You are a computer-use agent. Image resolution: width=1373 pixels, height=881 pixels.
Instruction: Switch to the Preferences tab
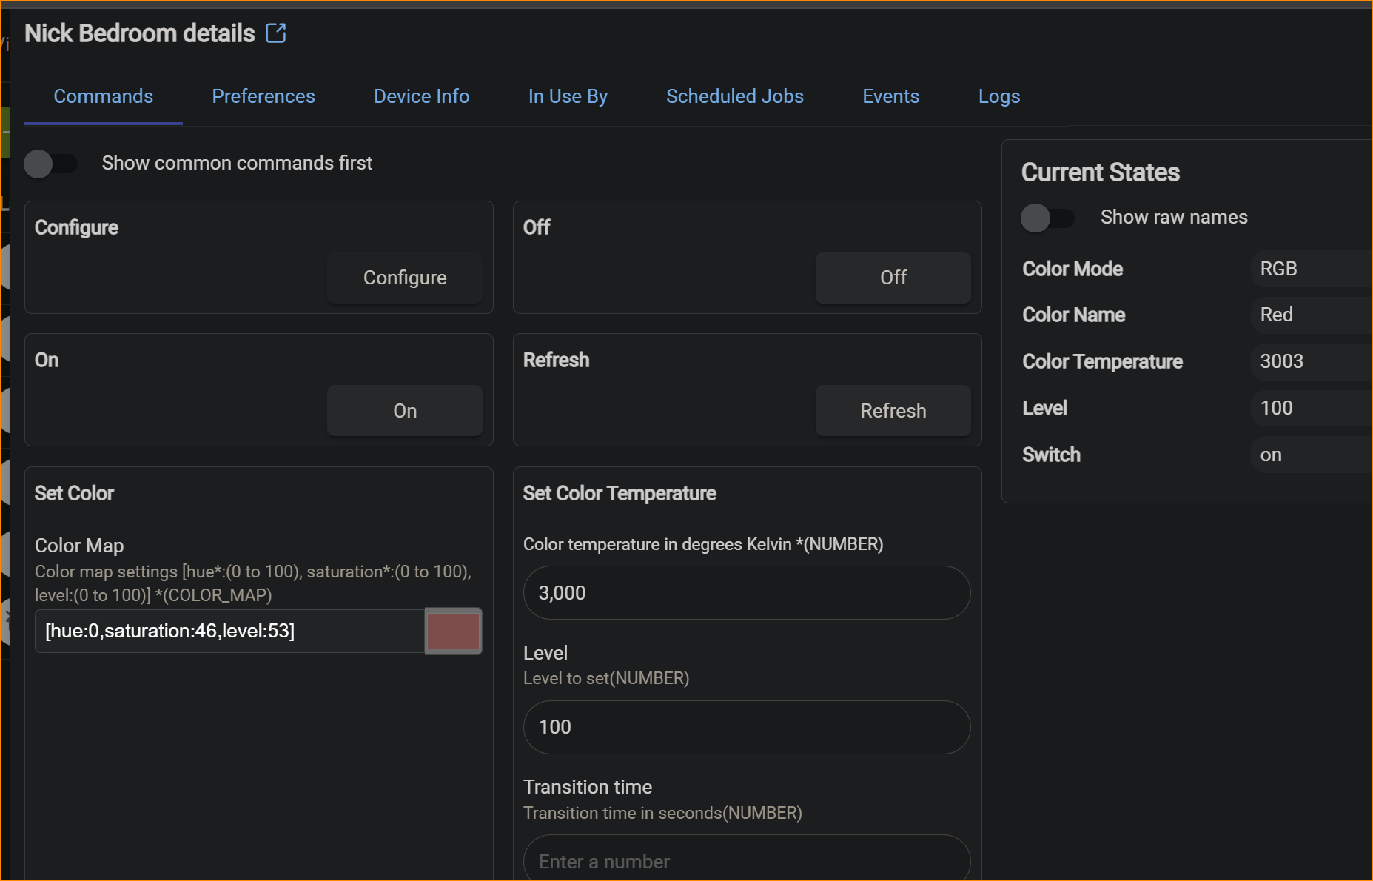click(263, 96)
